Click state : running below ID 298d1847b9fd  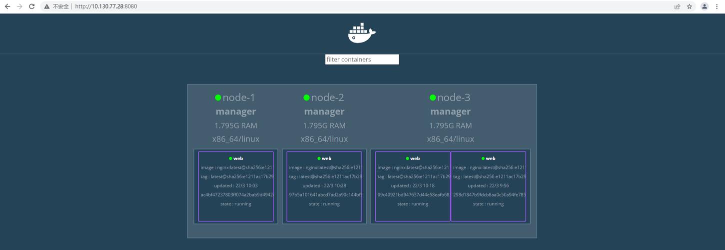(x=489, y=203)
